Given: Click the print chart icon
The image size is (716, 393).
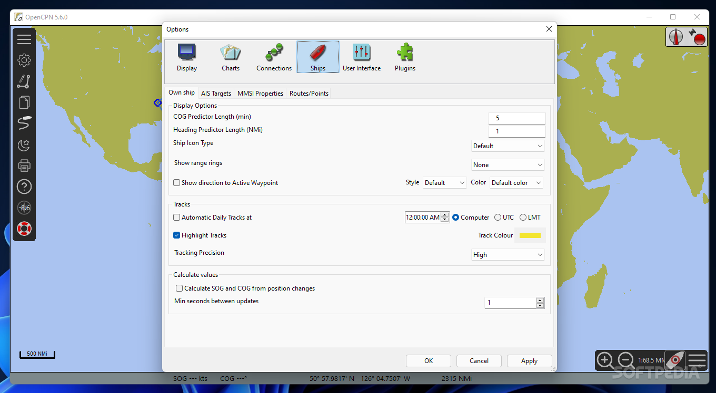Looking at the screenshot, I should click(x=24, y=166).
